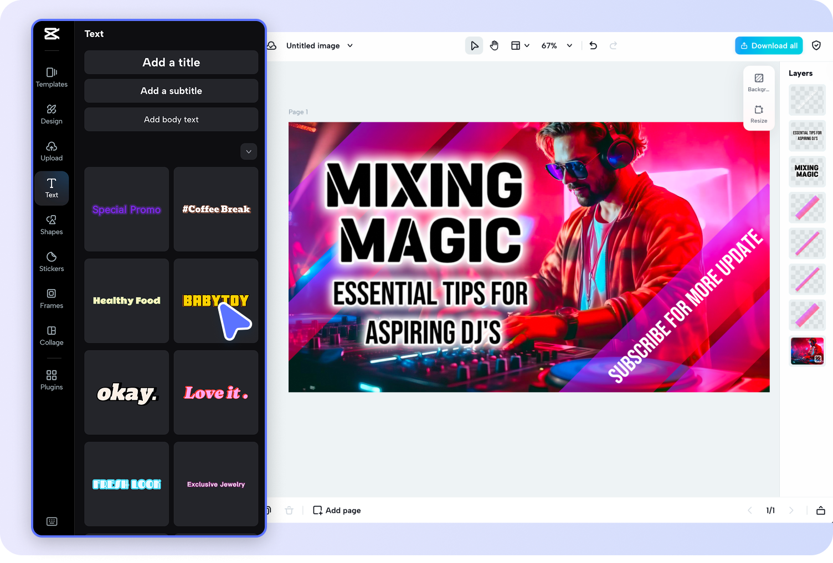Open the Upload panel
This screenshot has width=833, height=563.
click(x=52, y=151)
